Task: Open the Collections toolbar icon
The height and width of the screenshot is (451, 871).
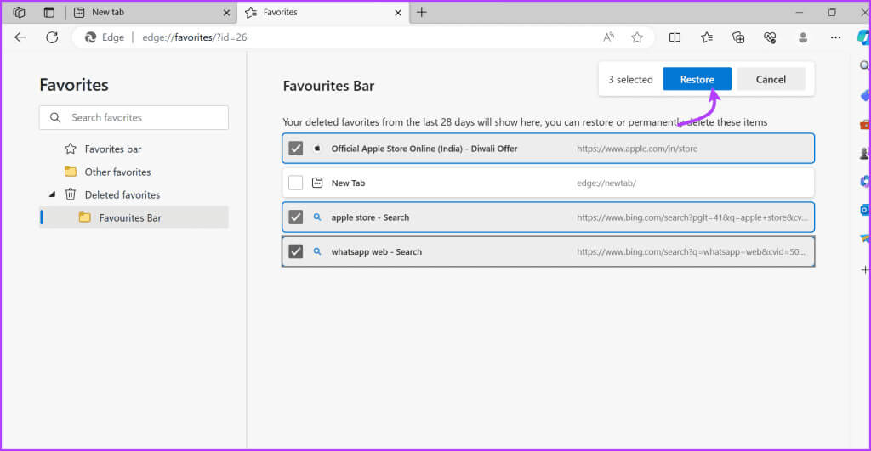Action: pyautogui.click(x=738, y=37)
